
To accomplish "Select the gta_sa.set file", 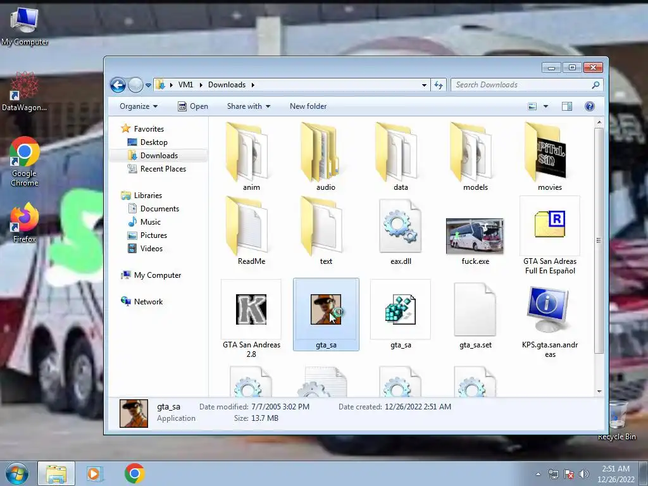I will [x=475, y=315].
